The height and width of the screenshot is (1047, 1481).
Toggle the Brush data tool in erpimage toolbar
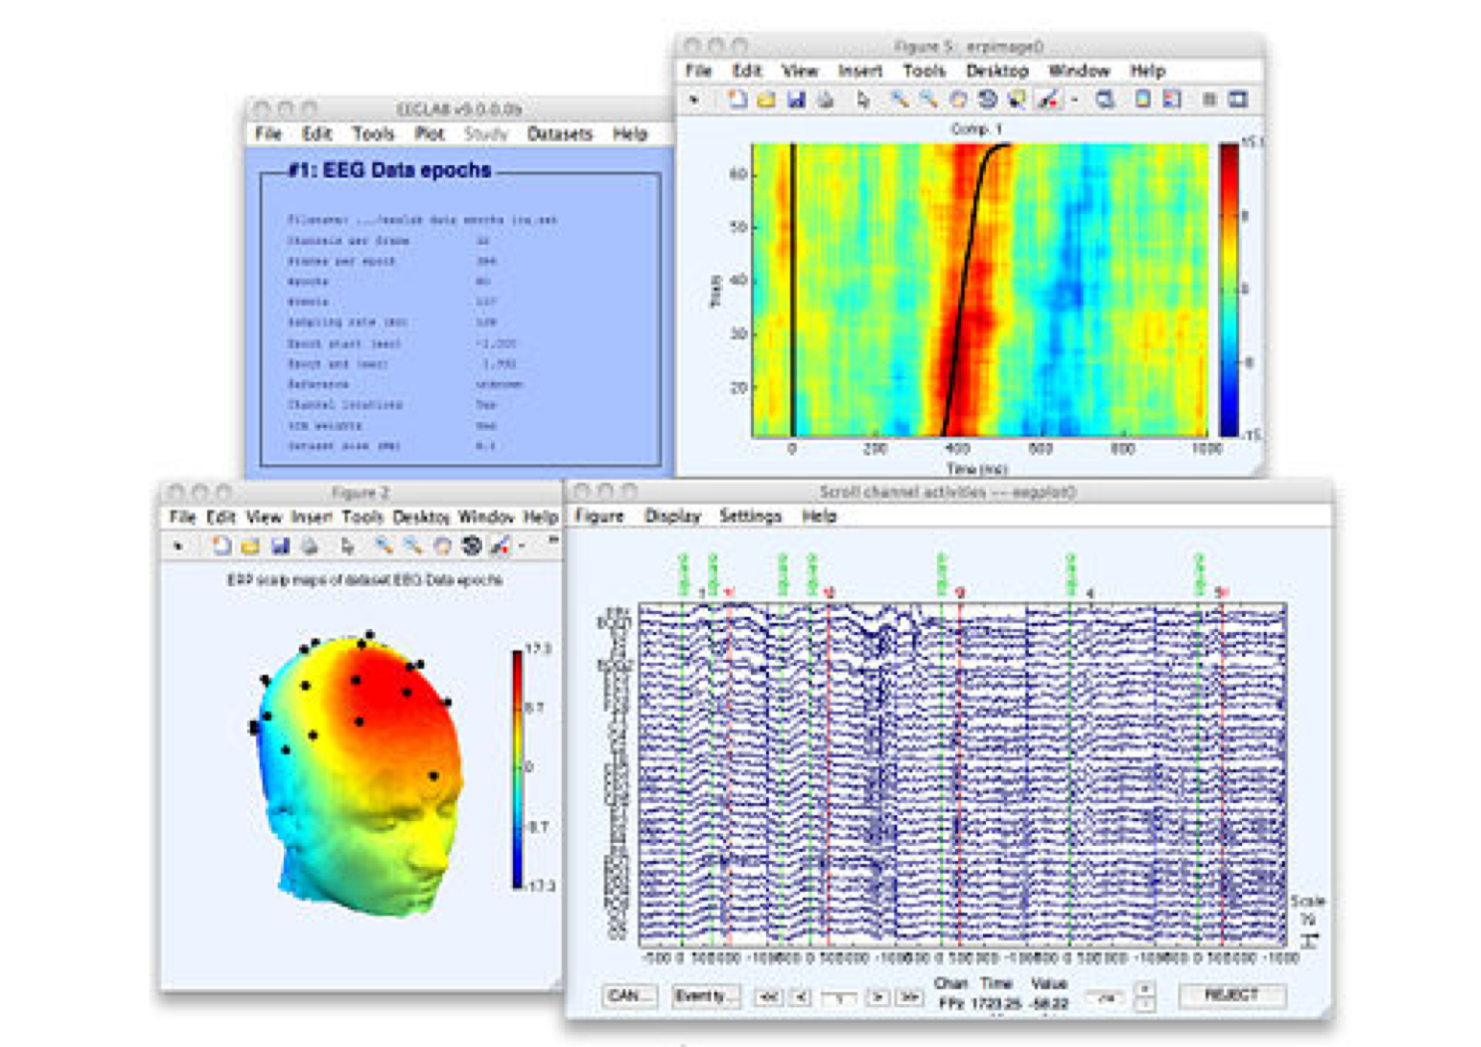click(1048, 100)
